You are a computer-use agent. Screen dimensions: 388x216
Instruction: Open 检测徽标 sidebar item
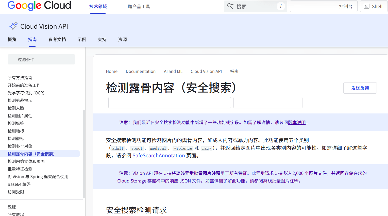pyautogui.click(x=16, y=139)
